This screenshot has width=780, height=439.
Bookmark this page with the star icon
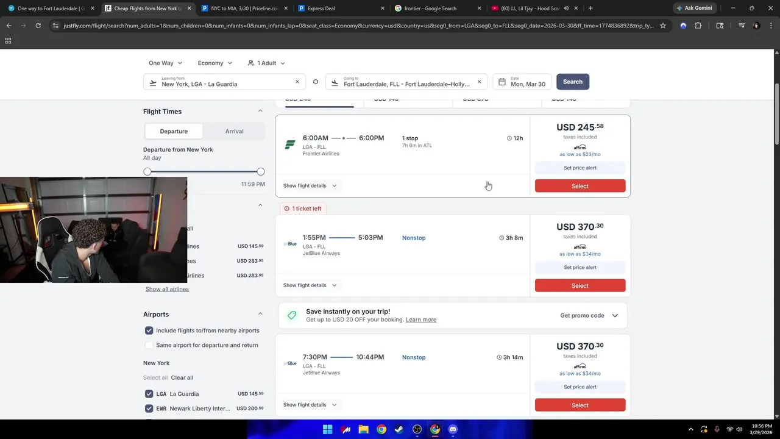click(663, 26)
